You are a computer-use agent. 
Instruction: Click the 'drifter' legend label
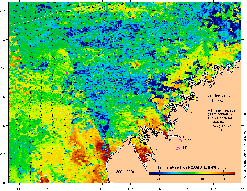click(186, 148)
